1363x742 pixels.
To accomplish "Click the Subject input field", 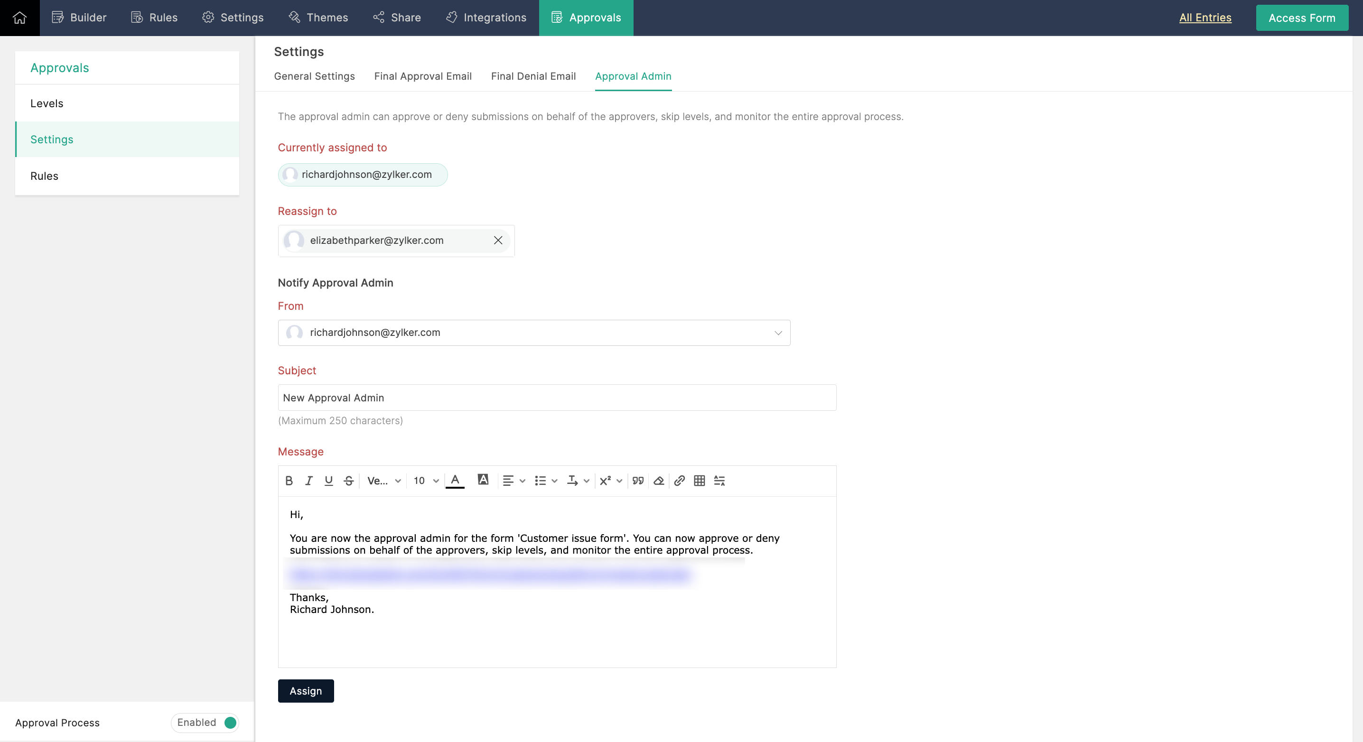I will point(556,397).
